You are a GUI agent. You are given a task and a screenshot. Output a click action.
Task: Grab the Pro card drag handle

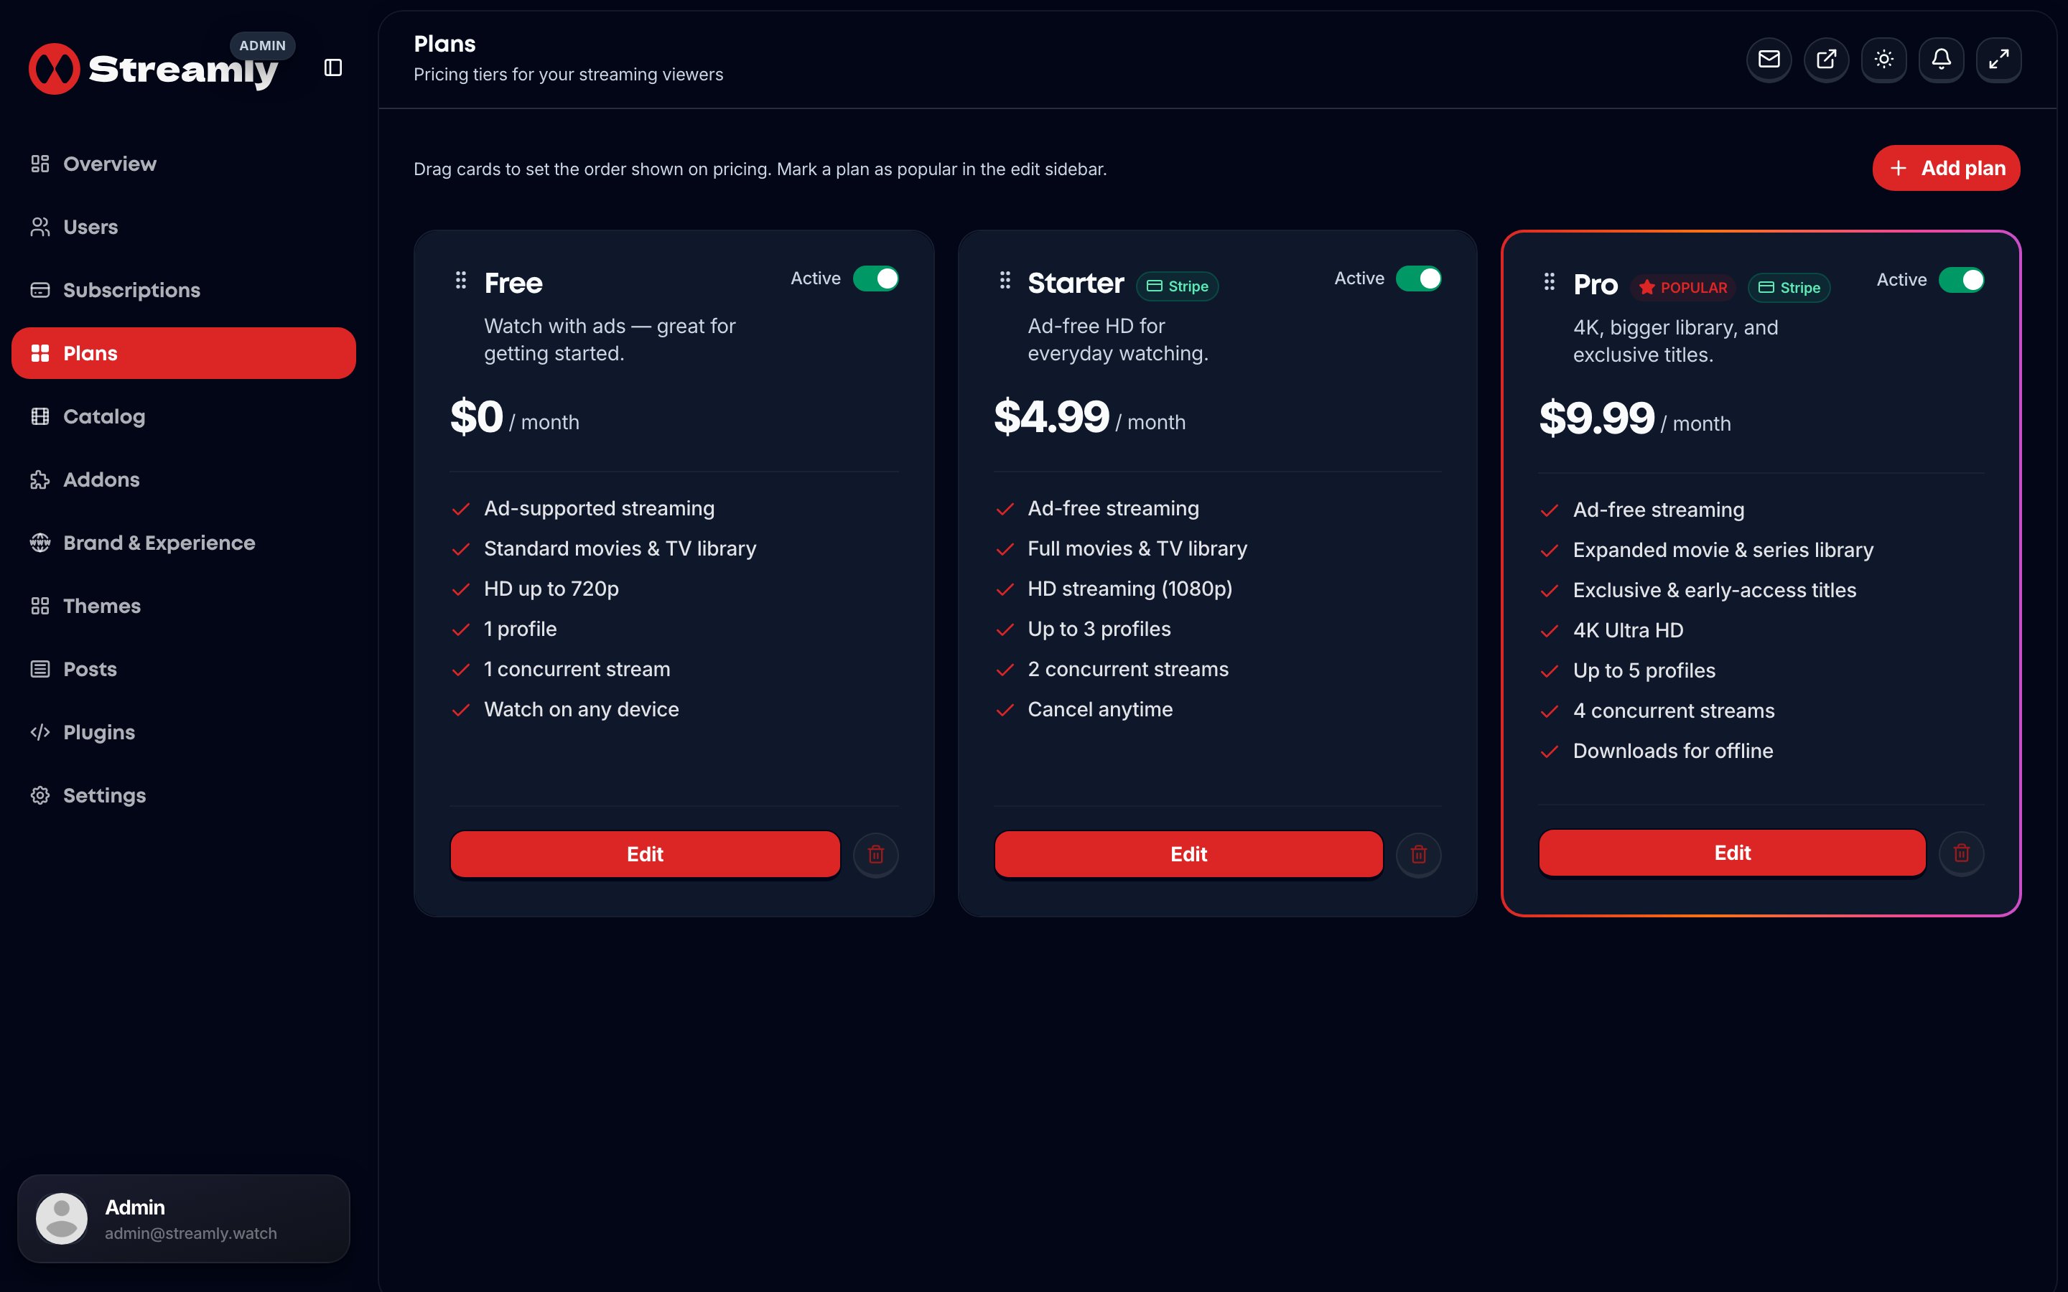point(1550,281)
